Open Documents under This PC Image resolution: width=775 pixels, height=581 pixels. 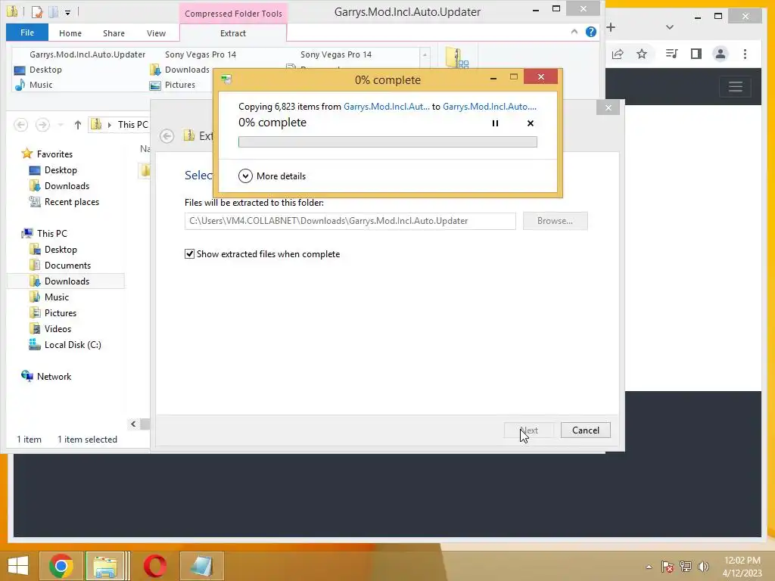(x=60, y=266)
